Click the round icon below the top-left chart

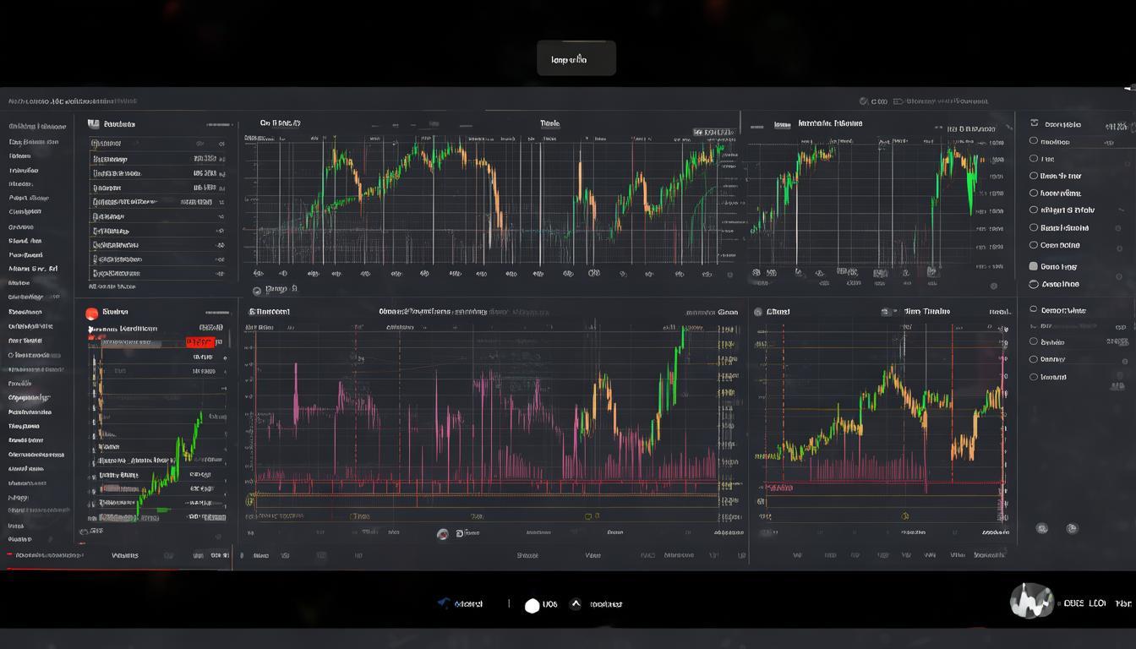coord(256,290)
